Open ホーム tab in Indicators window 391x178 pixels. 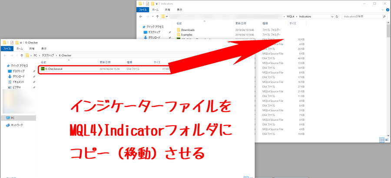tap(155, 10)
